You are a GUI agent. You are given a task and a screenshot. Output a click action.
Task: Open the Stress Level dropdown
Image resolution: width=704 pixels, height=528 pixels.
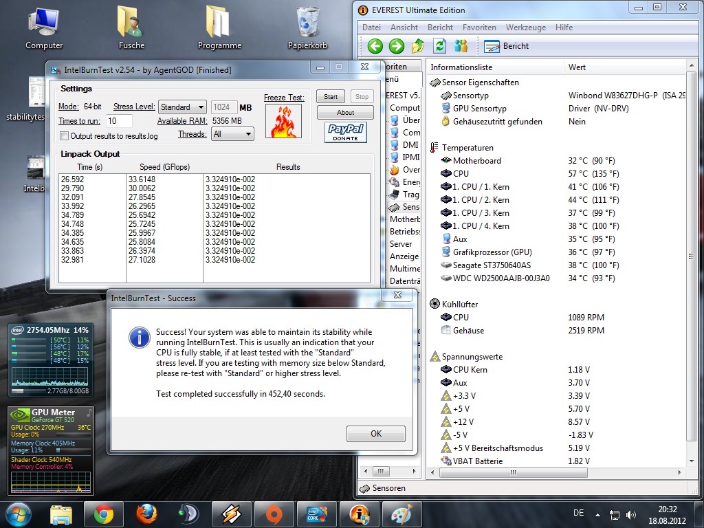(x=182, y=107)
